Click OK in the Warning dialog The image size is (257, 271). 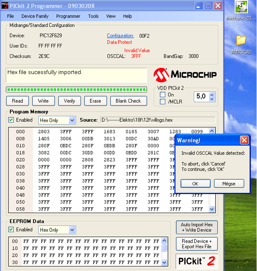(195, 183)
